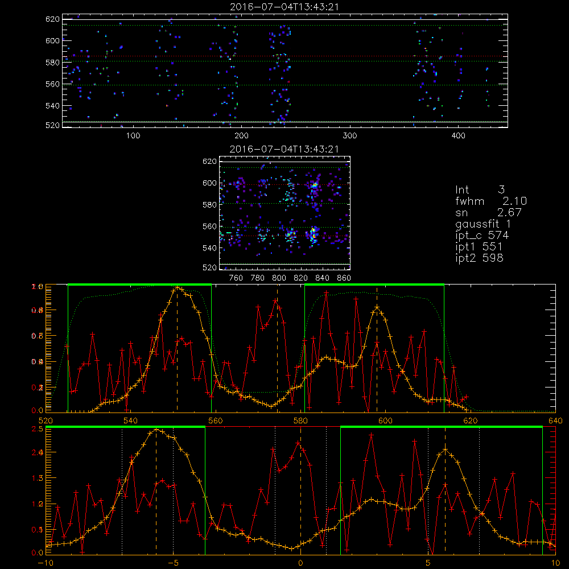569x569 pixels.
Task: Click the x-axis tick label 0 of the bottom plot
Action: [x=300, y=563]
